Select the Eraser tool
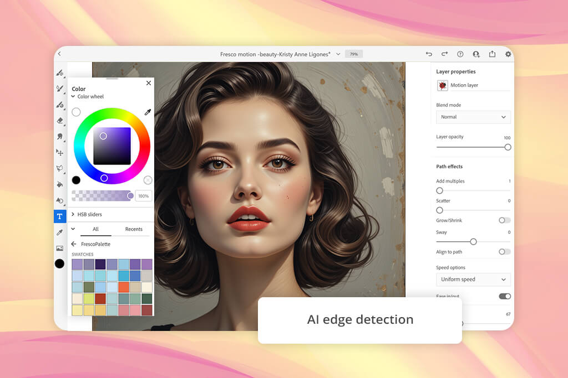Viewport: 568px width, 378px height. (60, 121)
